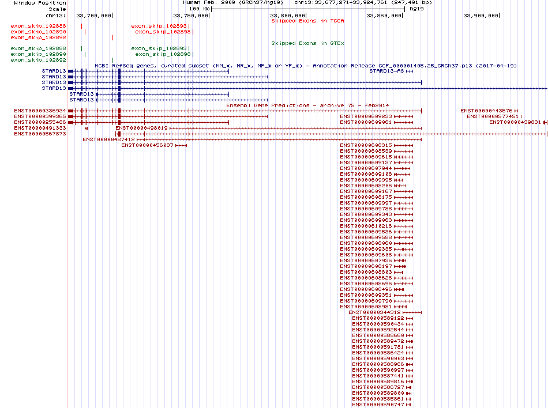This screenshot has width=548, height=408.
Task: Select transcript ENST00000491333
Action: tap(40, 128)
